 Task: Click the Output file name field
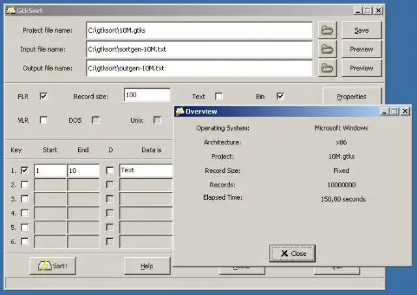199,69
